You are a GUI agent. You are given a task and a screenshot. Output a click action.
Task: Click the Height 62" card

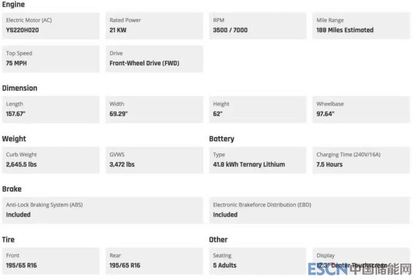coord(257,109)
